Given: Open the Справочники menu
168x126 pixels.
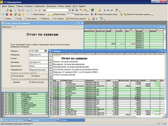Looking at the screenshot, I should tap(40, 6).
